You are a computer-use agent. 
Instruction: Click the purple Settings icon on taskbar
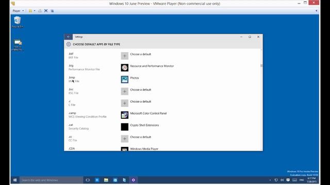(x=134, y=180)
